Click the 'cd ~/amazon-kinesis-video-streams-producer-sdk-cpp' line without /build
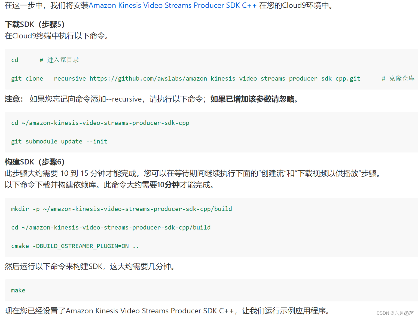Screen dimensions: 418x318 (100, 123)
